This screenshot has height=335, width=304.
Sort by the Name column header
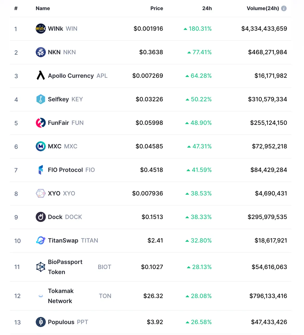click(43, 8)
